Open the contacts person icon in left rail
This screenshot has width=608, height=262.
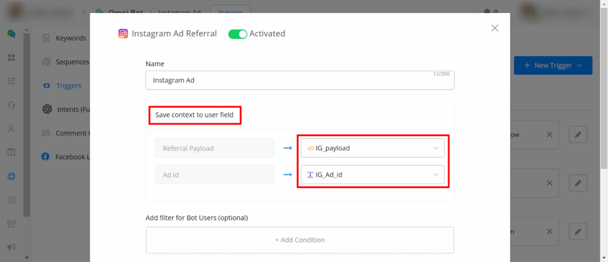11,129
